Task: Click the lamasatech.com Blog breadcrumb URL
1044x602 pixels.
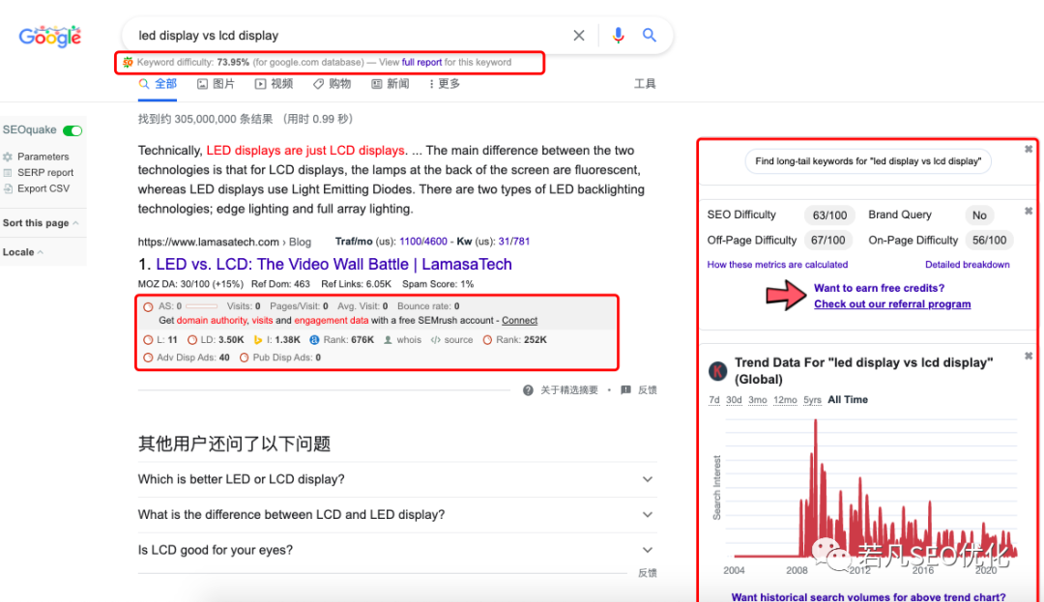Action: [224, 242]
